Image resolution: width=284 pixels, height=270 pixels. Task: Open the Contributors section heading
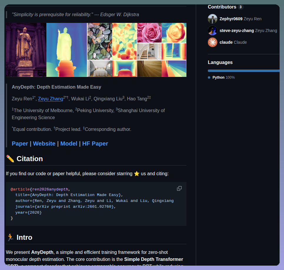222,7
